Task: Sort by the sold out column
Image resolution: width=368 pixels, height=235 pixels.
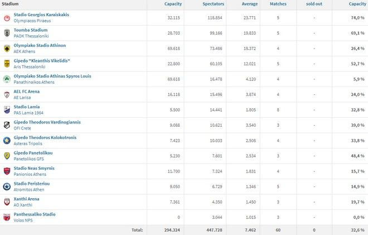Action: click(x=313, y=4)
